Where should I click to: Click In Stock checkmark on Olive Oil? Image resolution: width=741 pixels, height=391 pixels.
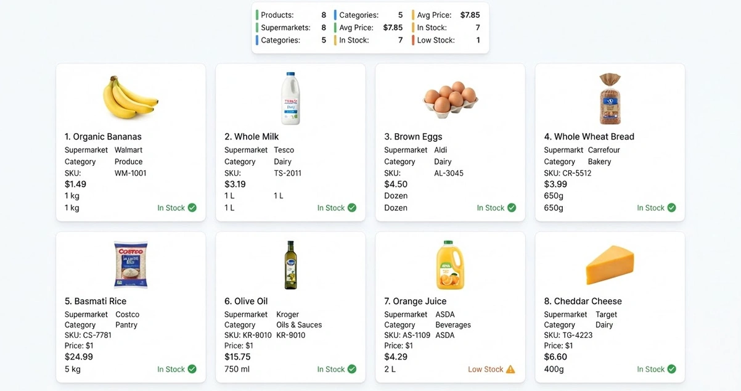pos(352,369)
